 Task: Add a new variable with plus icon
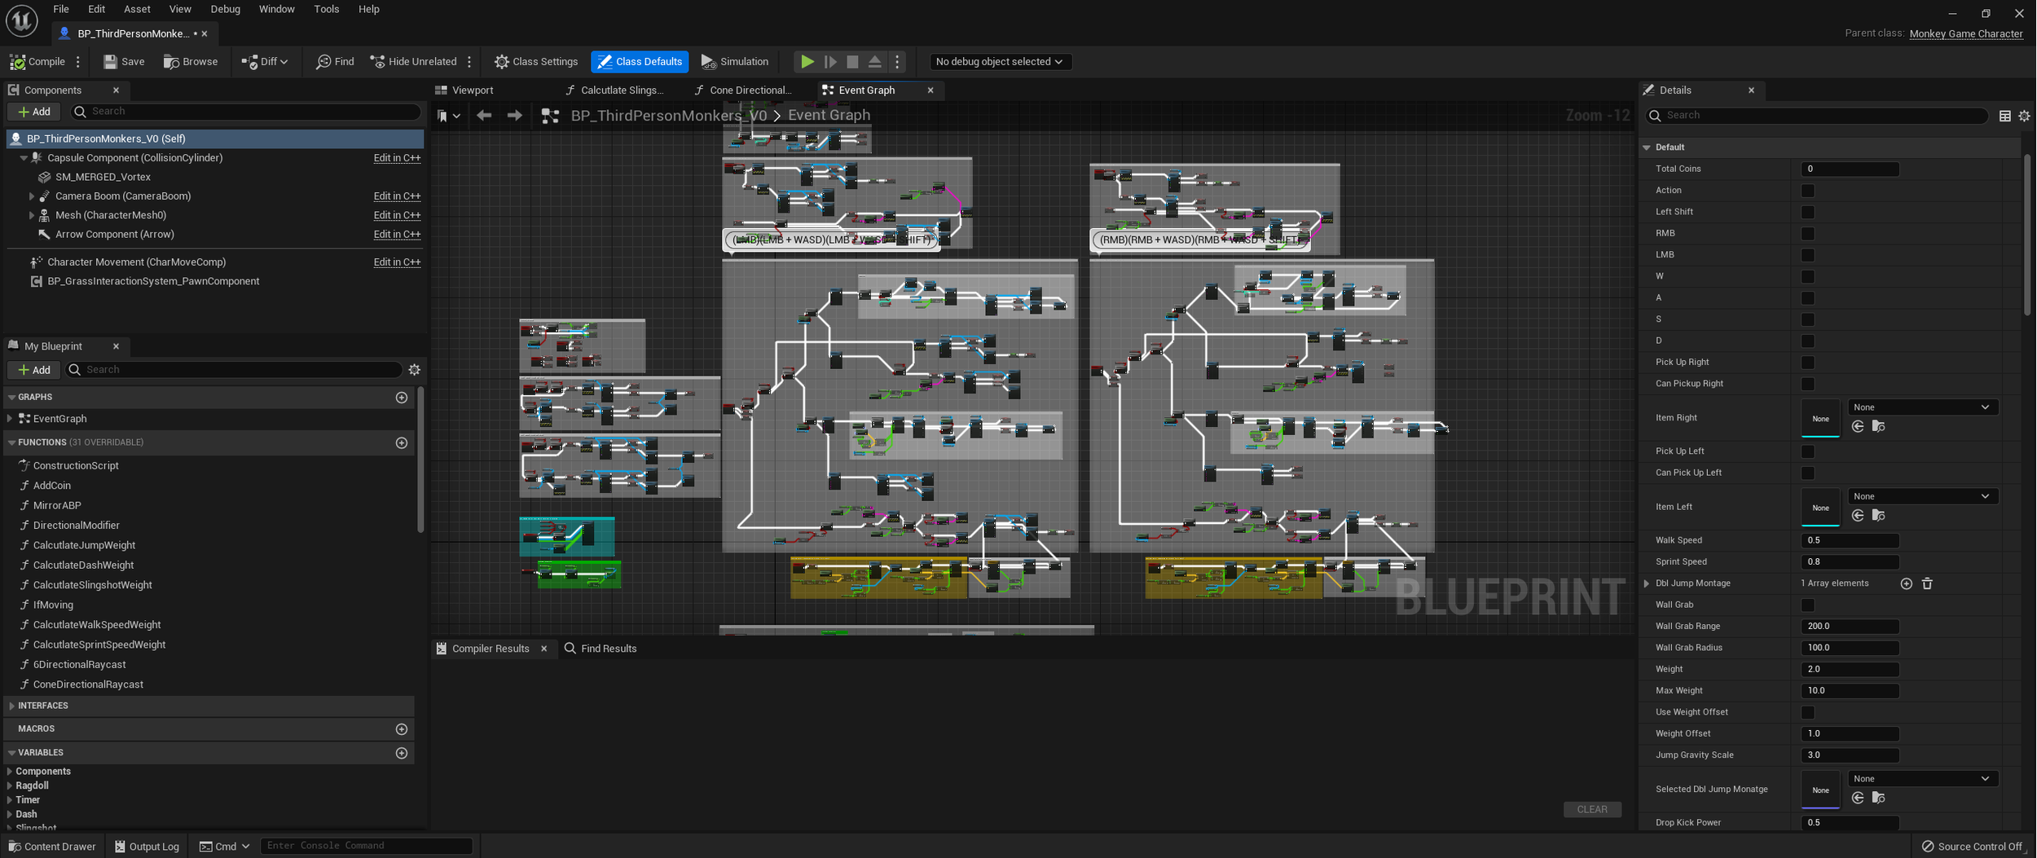(402, 753)
